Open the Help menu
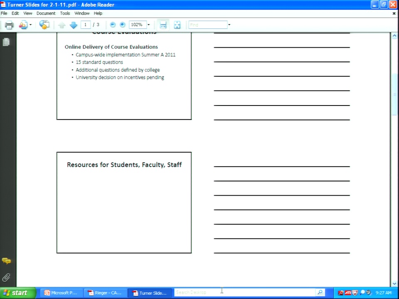The height and width of the screenshot is (299, 399). point(98,13)
